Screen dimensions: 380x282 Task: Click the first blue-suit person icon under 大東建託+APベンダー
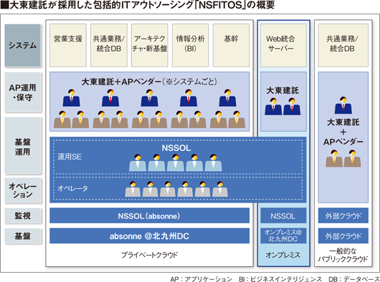tap(71, 98)
